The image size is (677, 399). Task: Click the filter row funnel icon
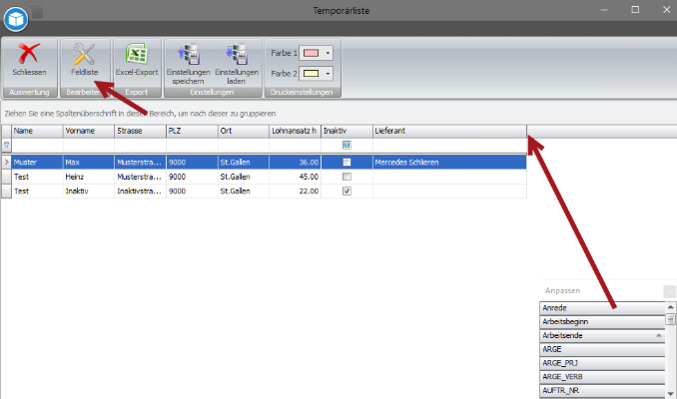(x=6, y=146)
